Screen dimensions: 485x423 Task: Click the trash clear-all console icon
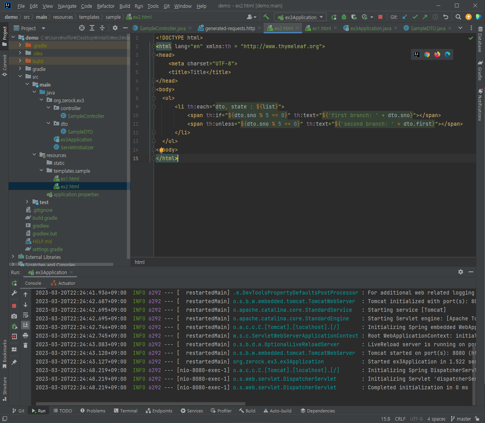tap(25, 345)
